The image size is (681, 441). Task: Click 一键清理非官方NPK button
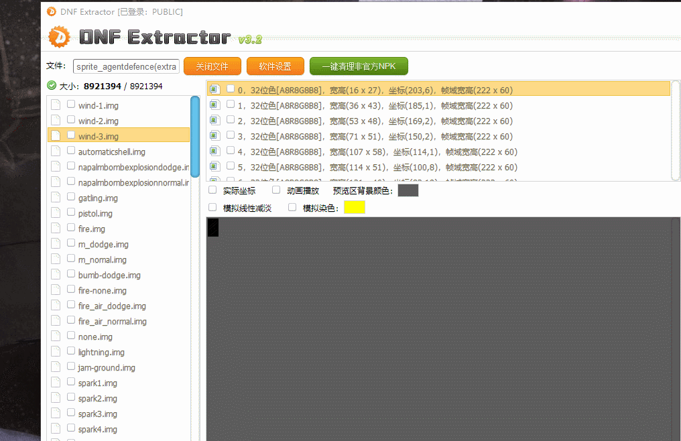point(359,66)
